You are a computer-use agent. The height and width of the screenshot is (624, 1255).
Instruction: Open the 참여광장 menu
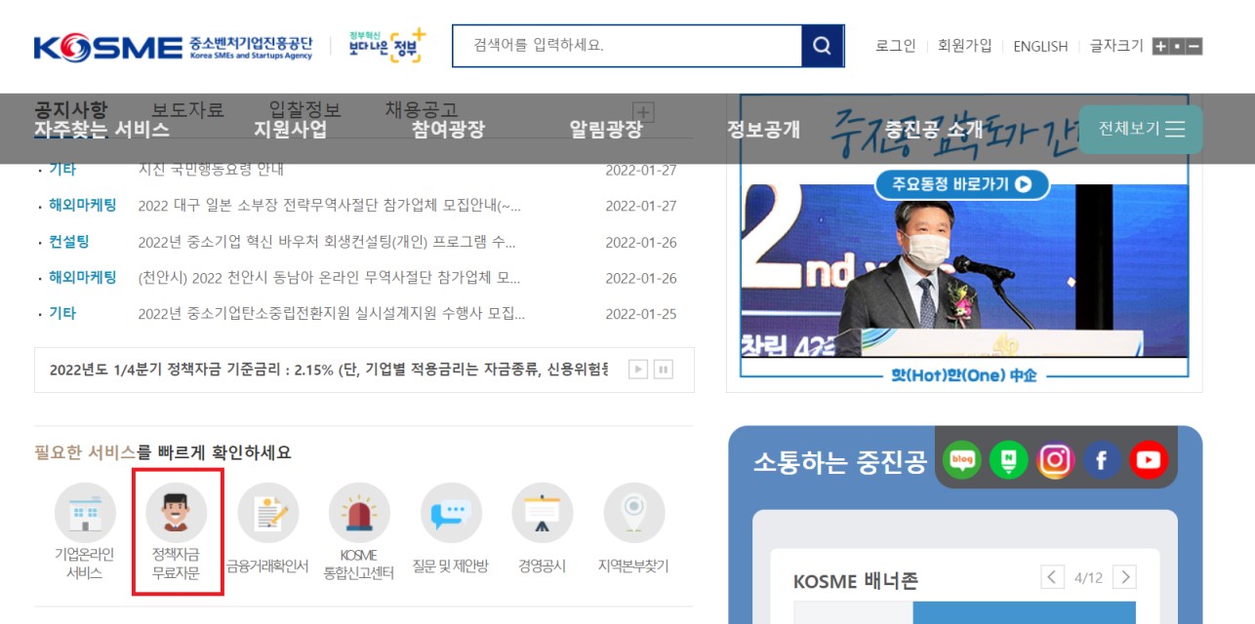pos(448,130)
